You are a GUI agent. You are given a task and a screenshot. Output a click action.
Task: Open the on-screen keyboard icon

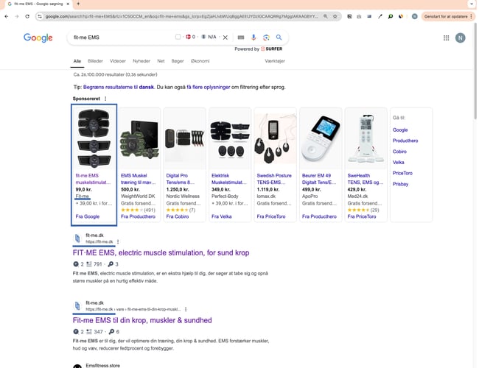[x=241, y=37]
